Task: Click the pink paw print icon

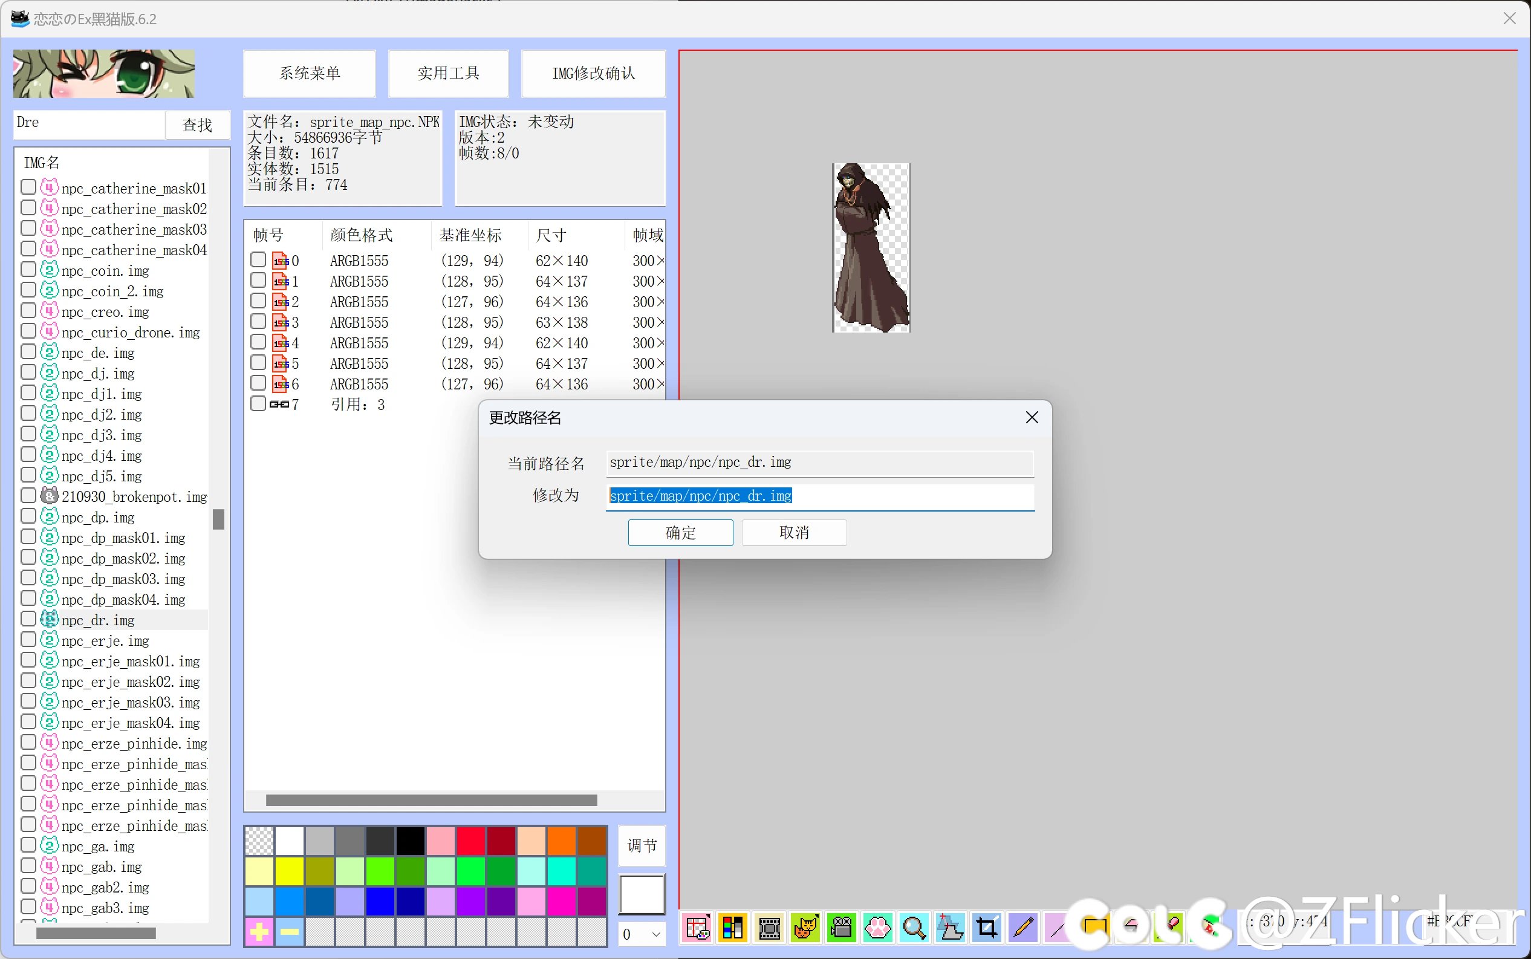Action: point(878,928)
